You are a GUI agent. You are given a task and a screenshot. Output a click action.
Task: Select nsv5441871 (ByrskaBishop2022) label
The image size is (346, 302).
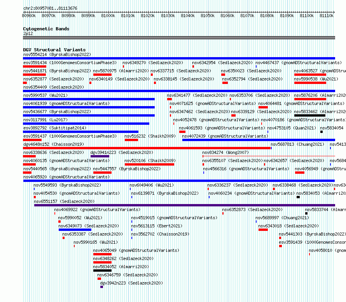click(x=57, y=71)
